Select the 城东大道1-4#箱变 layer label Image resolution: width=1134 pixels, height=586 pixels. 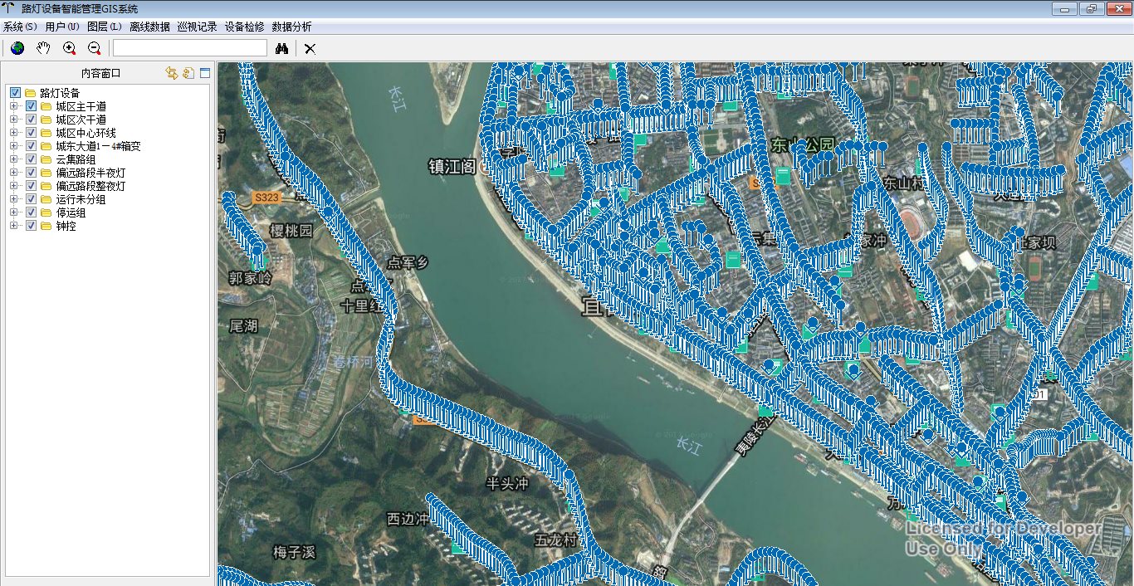coord(98,146)
